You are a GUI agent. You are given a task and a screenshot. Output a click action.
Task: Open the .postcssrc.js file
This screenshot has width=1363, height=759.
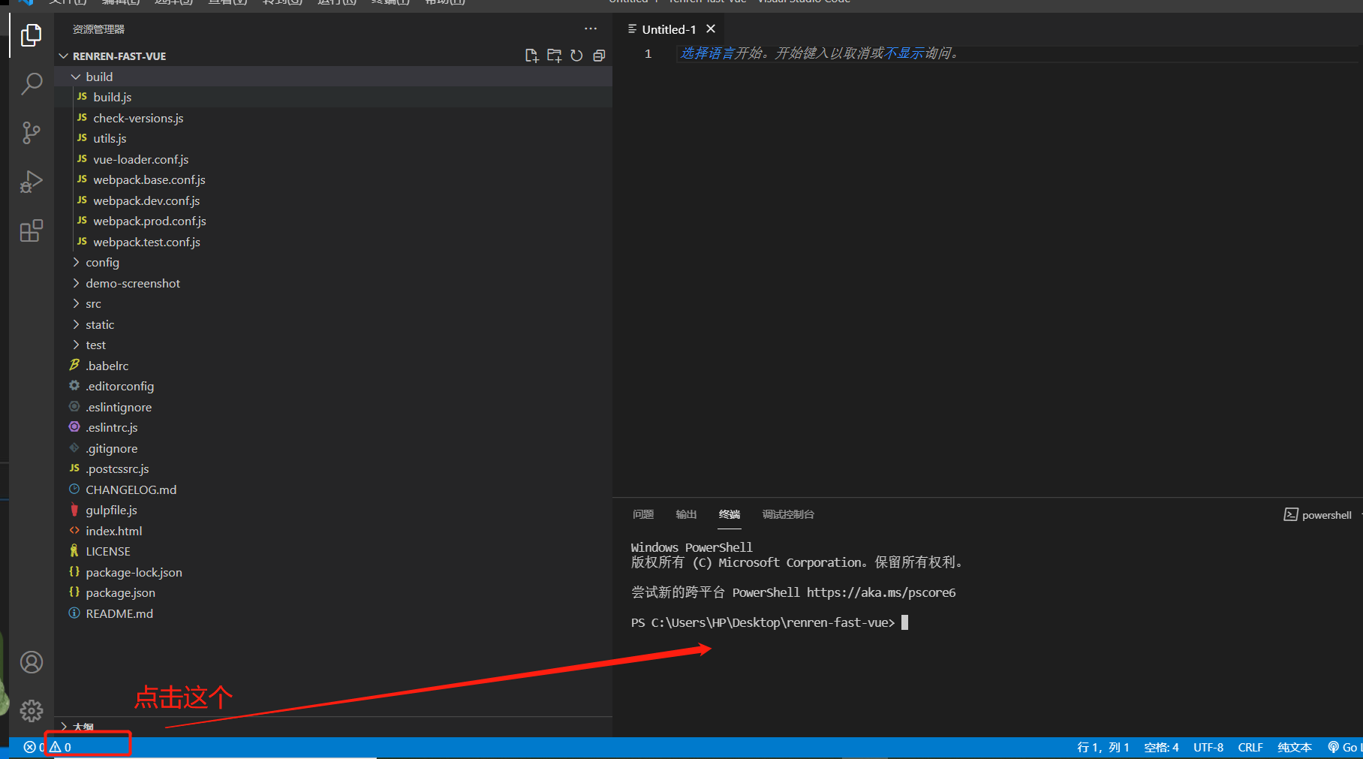coord(333,468)
